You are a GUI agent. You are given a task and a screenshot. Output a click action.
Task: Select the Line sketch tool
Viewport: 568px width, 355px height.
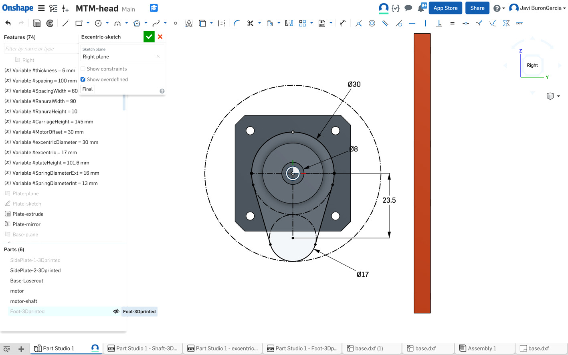(65, 23)
